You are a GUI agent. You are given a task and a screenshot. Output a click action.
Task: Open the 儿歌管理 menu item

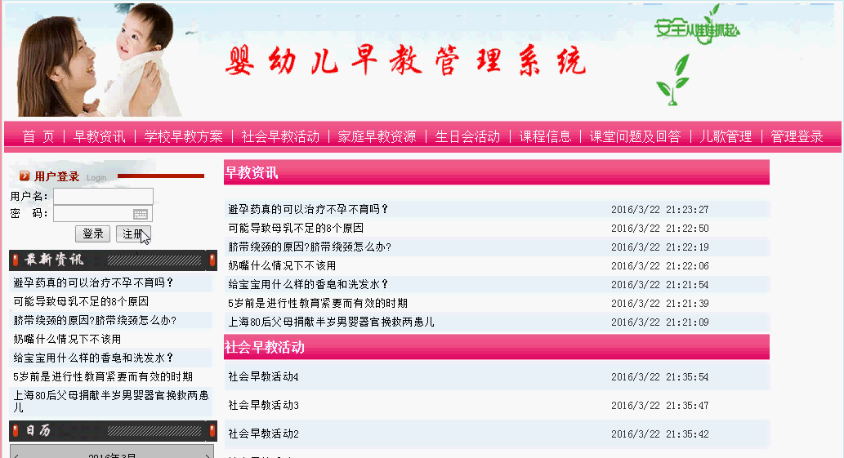click(x=726, y=136)
